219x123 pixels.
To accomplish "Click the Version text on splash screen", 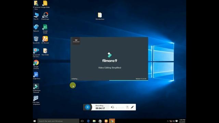I will tap(141, 79).
